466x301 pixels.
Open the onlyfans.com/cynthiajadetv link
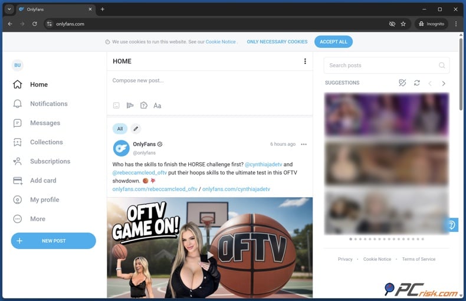(x=236, y=189)
